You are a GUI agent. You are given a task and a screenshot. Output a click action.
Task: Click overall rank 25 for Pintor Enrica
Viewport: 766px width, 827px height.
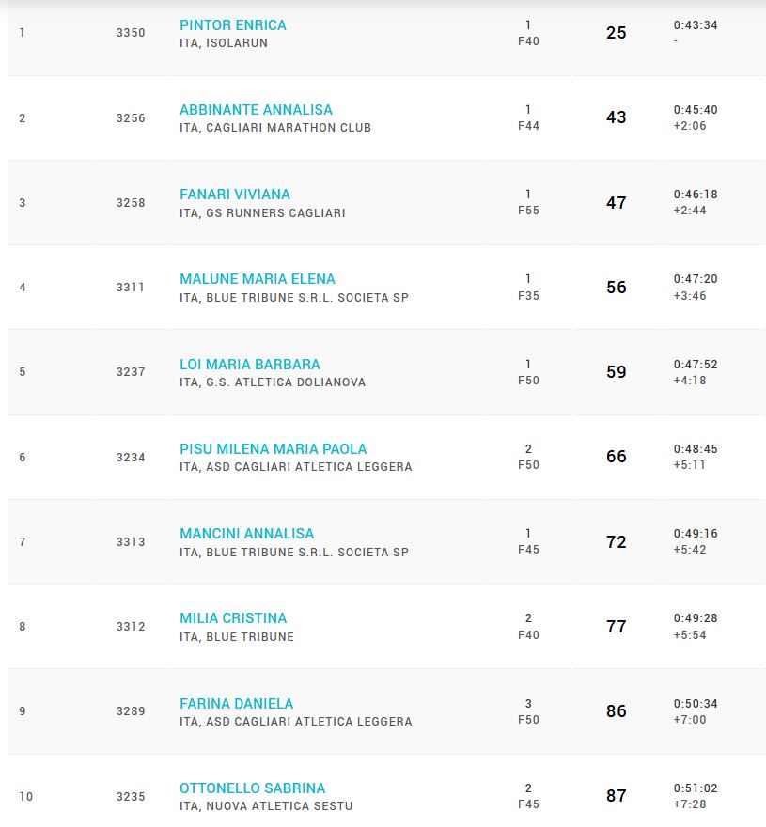point(617,33)
